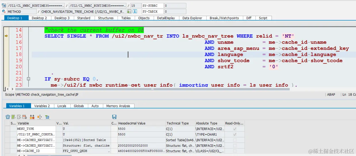Select the Globals tab

[x=79, y=106]
